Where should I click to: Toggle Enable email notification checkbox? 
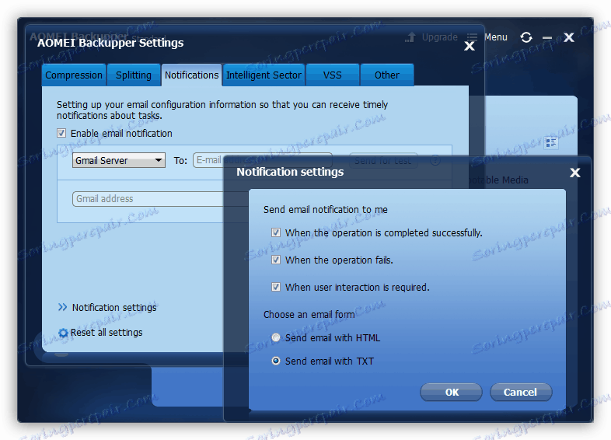pyautogui.click(x=61, y=133)
